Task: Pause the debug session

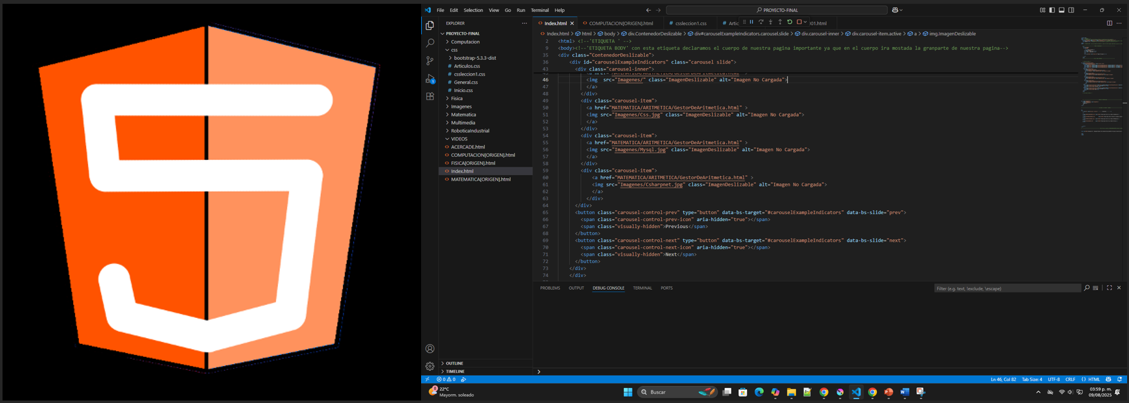Action: pyautogui.click(x=751, y=23)
